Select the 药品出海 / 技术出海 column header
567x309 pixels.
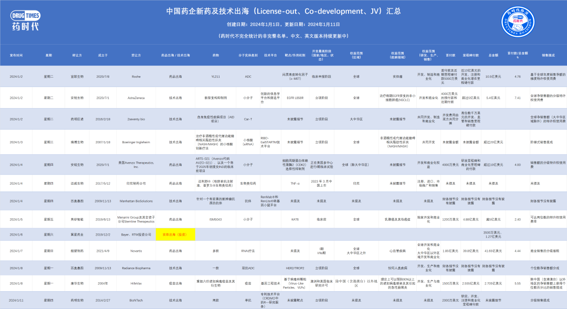pyautogui.click(x=175, y=55)
